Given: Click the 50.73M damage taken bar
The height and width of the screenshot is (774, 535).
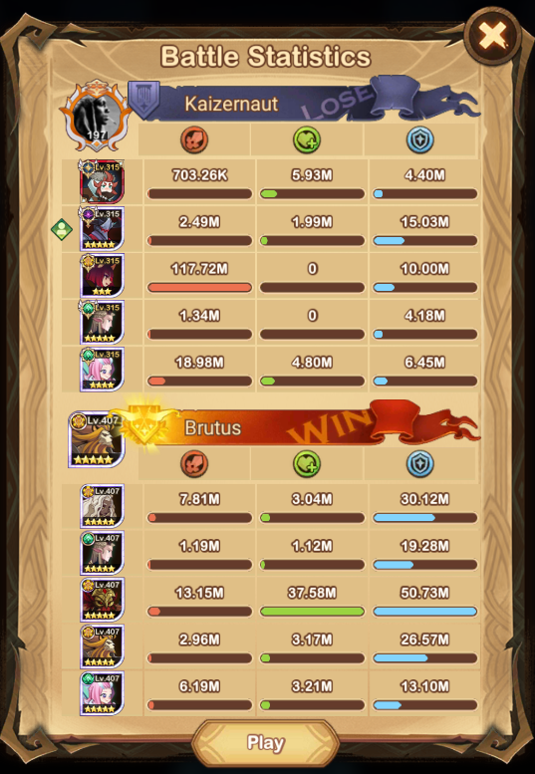Looking at the screenshot, I should point(425,611).
